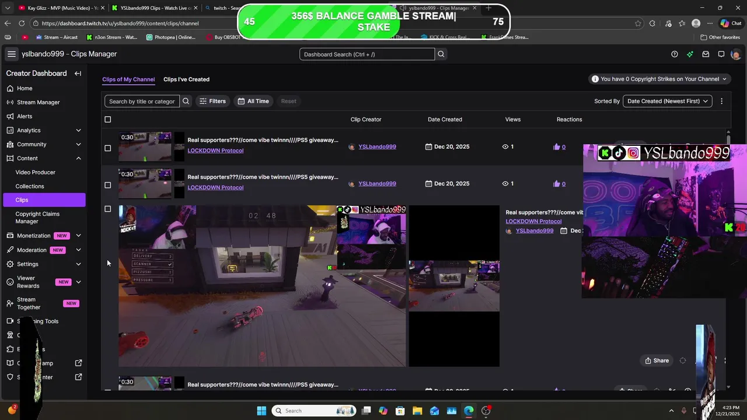This screenshot has width=747, height=420.
Task: Click the clip search magnifier icon
Action: point(186,101)
